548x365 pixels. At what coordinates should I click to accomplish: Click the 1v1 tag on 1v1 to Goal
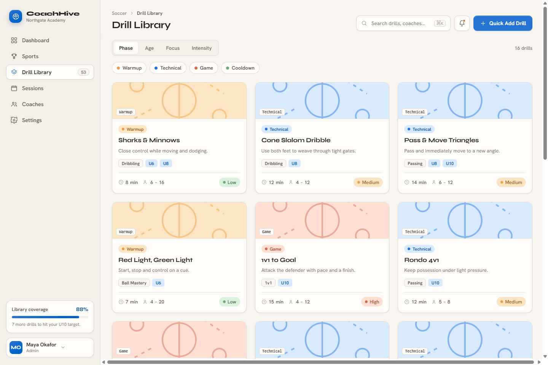coord(268,283)
